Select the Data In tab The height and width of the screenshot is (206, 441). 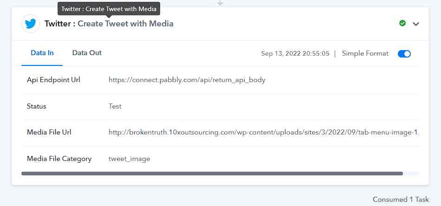[42, 53]
